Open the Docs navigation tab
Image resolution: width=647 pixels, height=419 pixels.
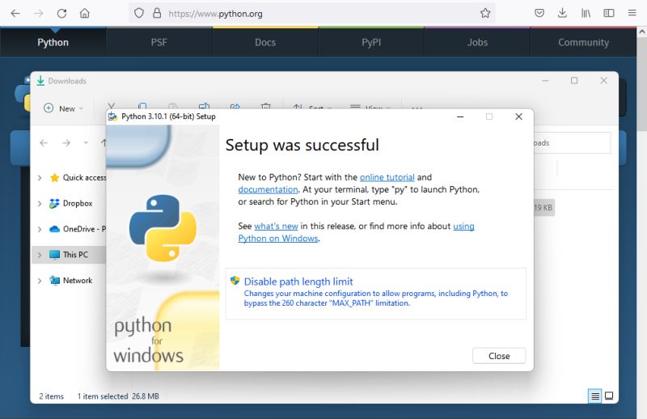pos(265,42)
